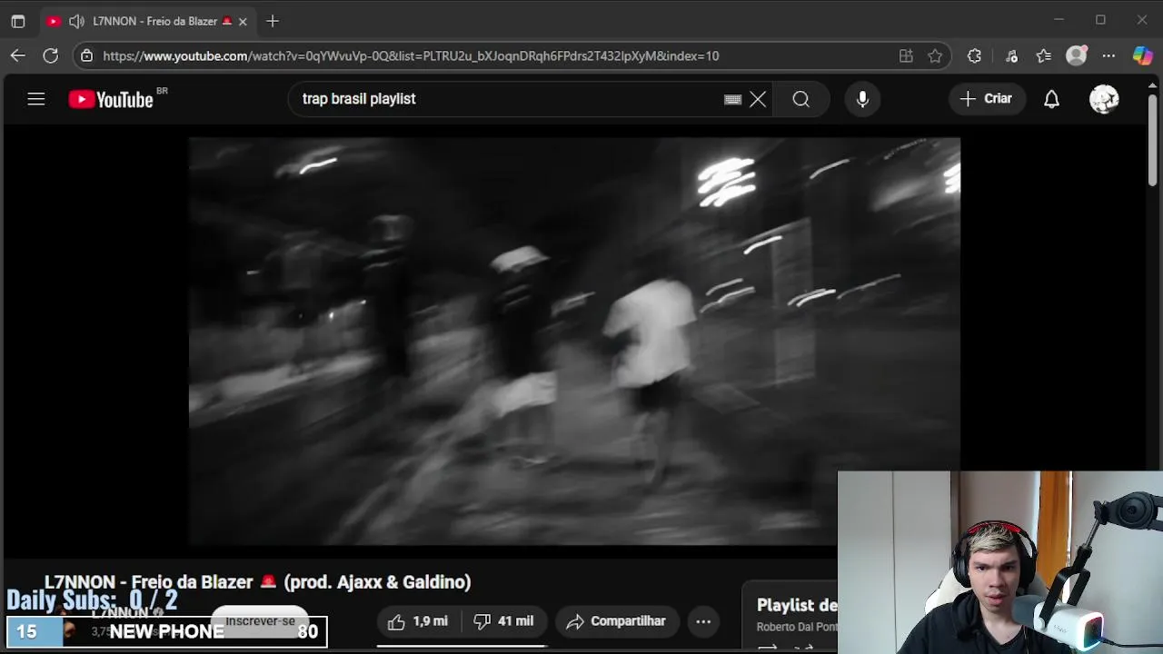Click the Compartilhar share button

pyautogui.click(x=616, y=621)
